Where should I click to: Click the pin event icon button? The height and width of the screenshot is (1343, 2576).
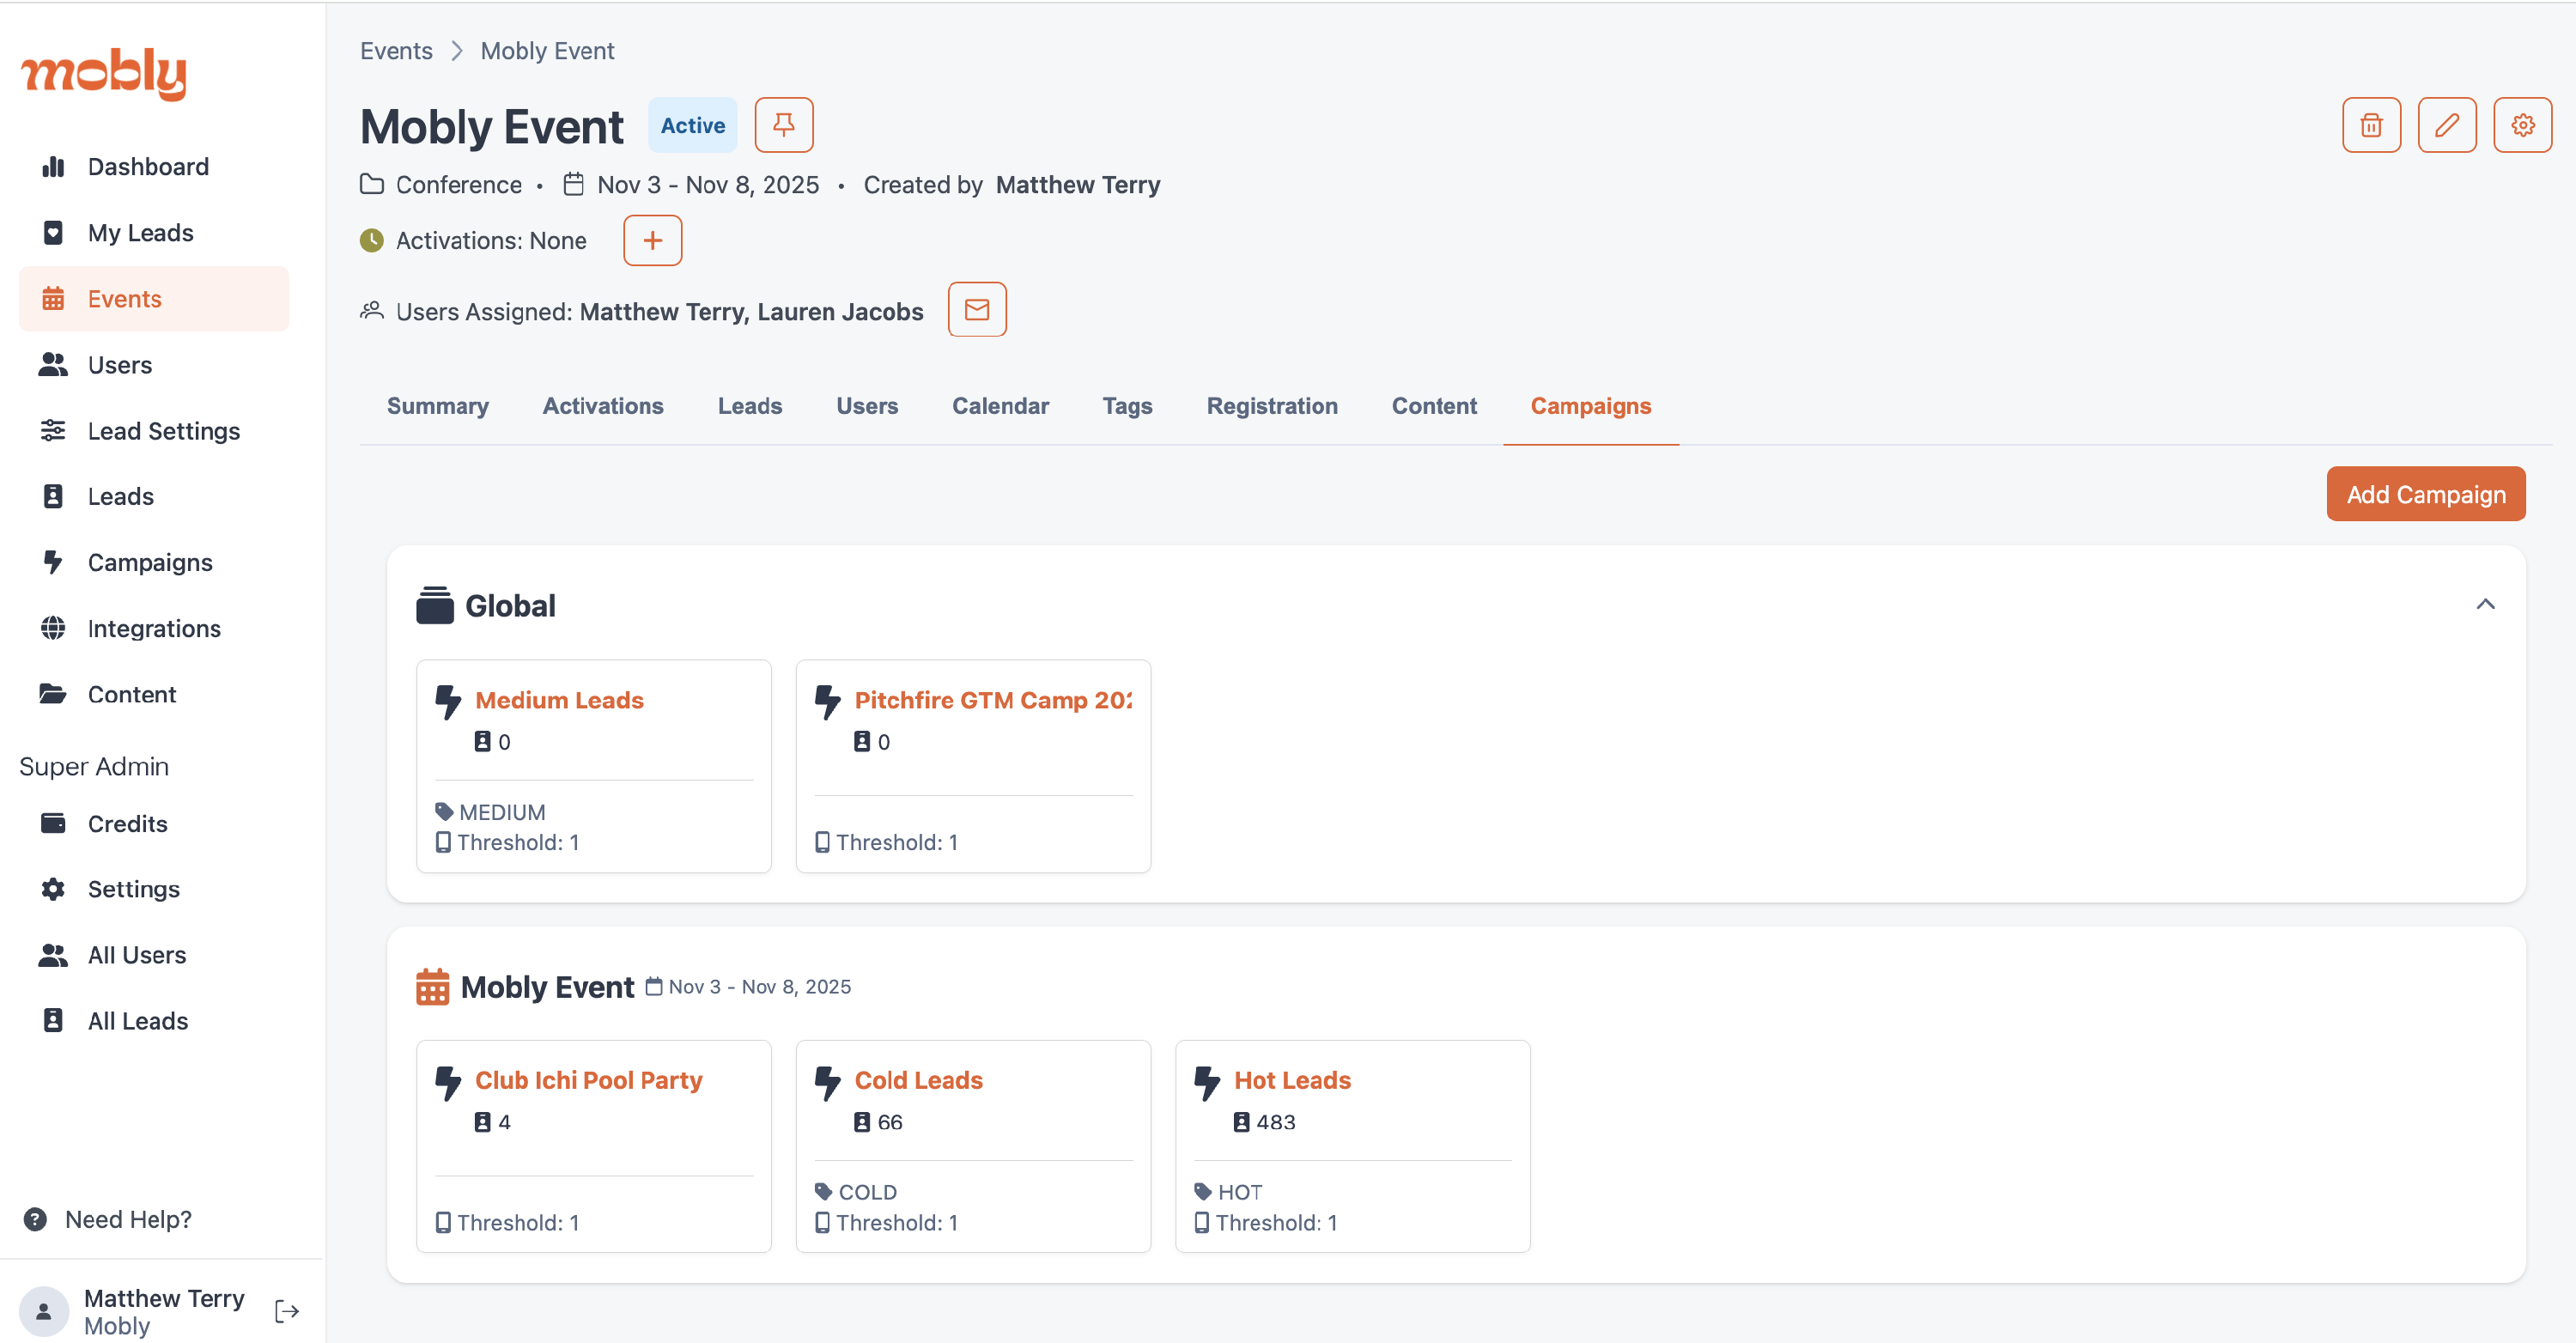783,125
